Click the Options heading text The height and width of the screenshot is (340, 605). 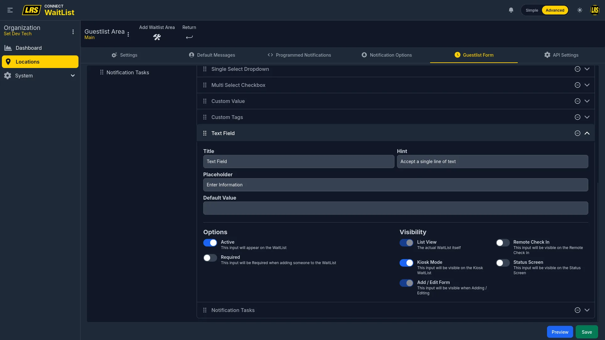coord(215,232)
